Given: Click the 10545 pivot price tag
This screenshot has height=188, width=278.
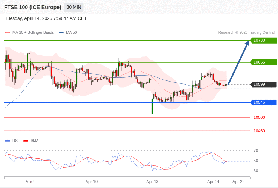Looking at the screenshot, I should tap(263, 102).
